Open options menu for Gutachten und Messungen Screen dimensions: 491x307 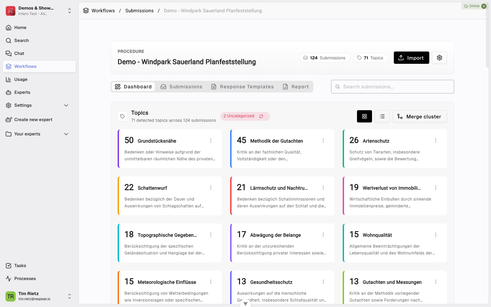[436, 282]
